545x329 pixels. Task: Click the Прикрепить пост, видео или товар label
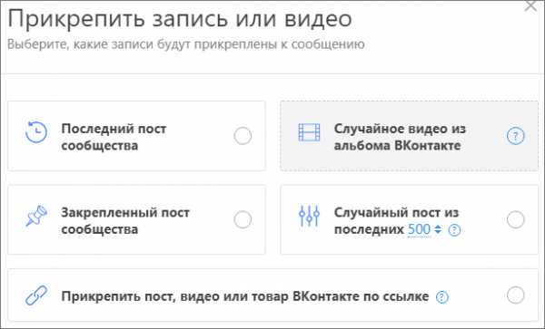(x=245, y=296)
